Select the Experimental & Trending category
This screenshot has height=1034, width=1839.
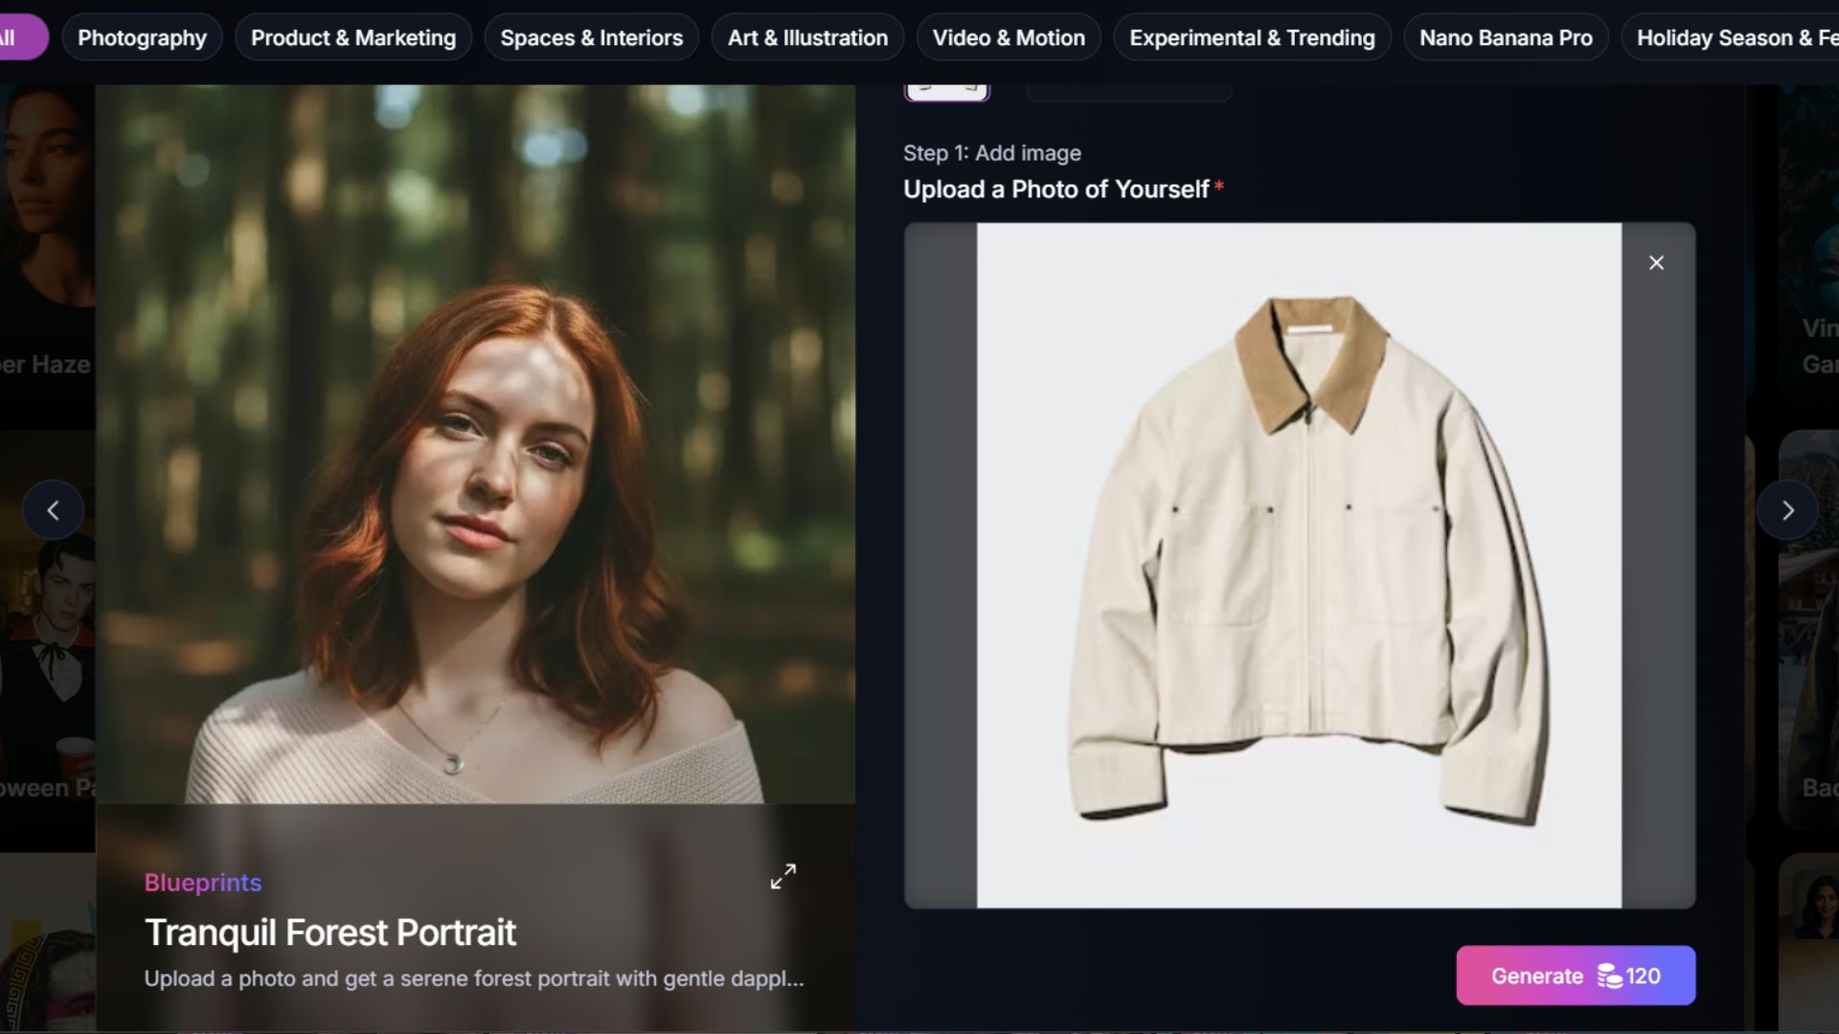tap(1251, 38)
